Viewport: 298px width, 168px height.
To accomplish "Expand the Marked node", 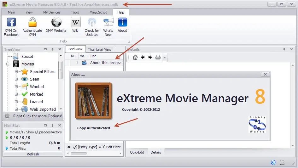I will coord(16,94).
